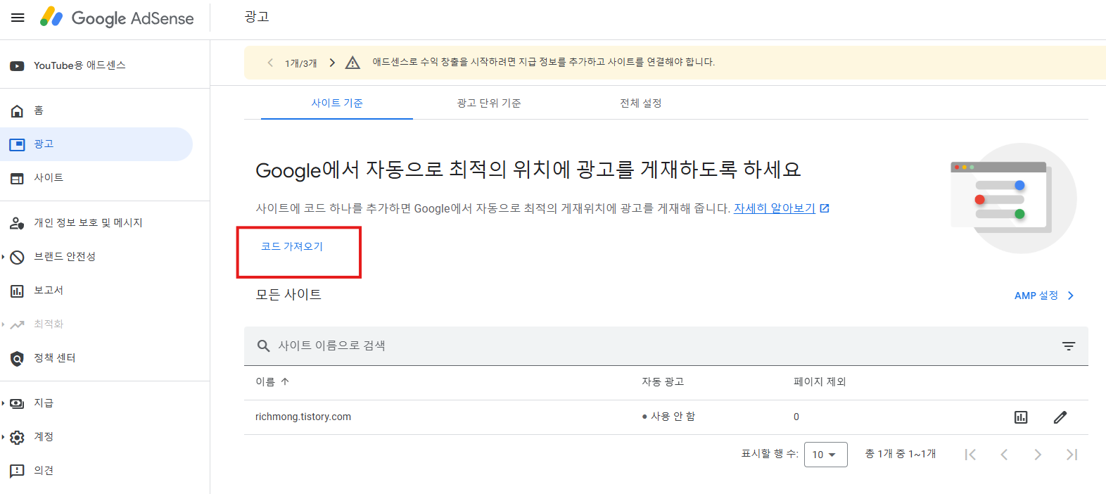The width and height of the screenshot is (1106, 494).
Task: Click the external link icon after 자세히 알아보기
Action: pos(825,208)
